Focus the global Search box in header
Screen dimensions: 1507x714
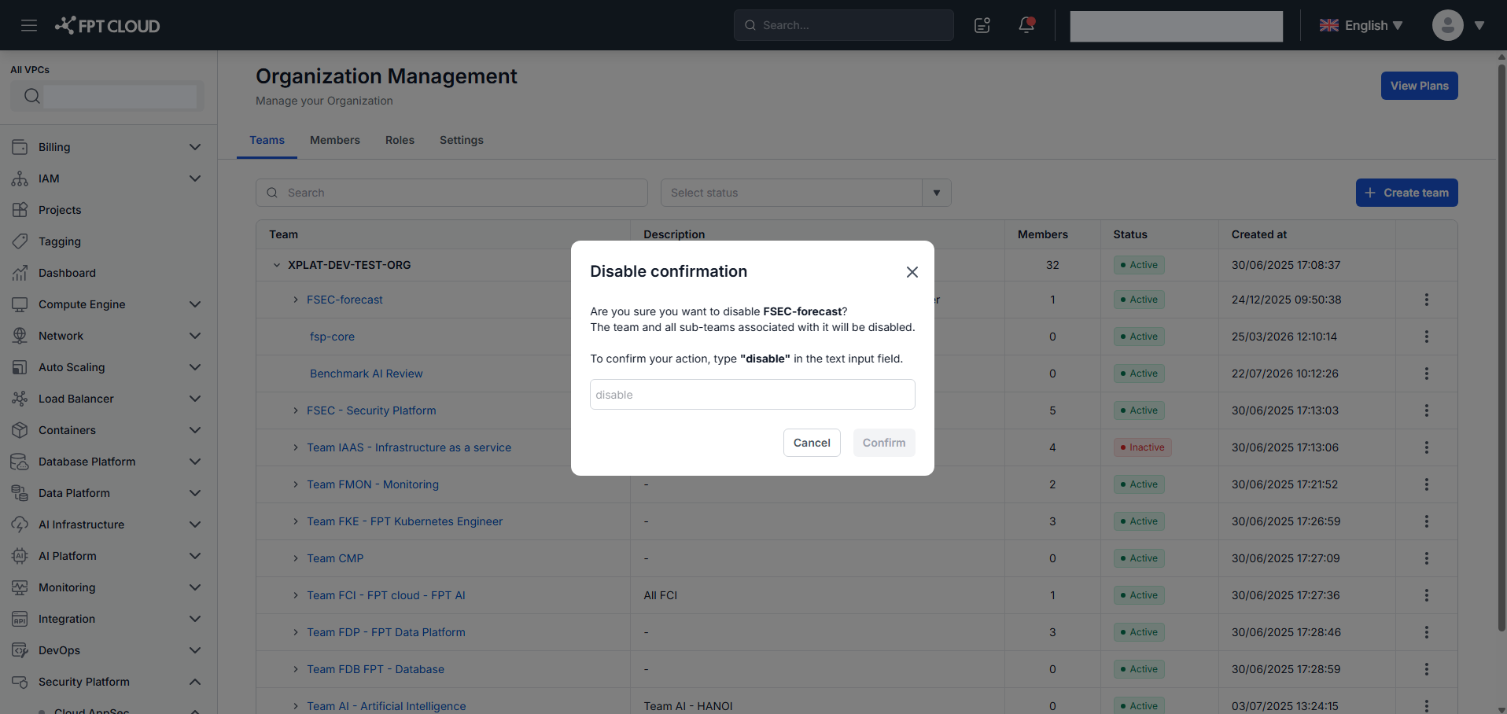pyautogui.click(x=843, y=25)
